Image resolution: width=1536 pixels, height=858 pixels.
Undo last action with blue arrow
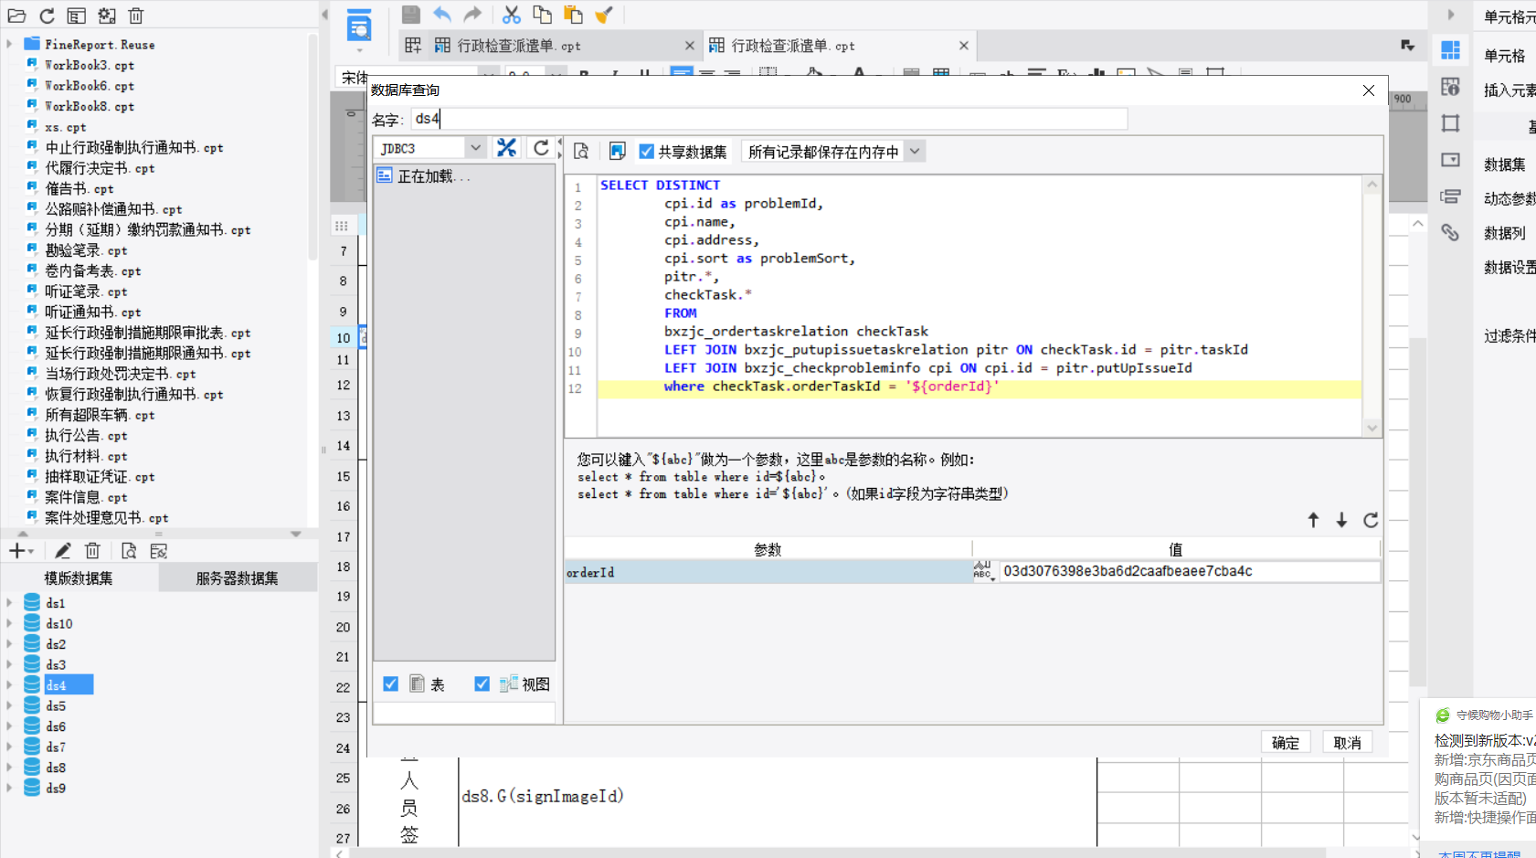pos(442,15)
